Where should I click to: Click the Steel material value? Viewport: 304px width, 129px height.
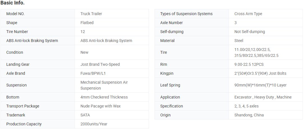239,41
